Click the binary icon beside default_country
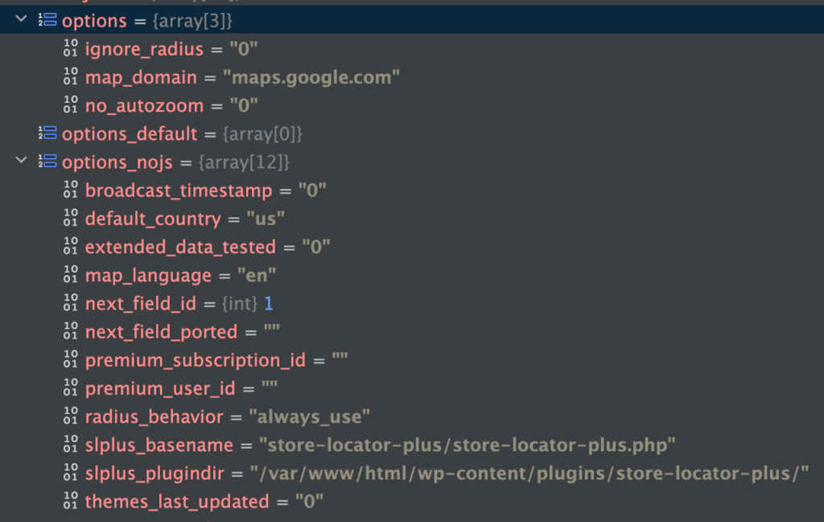Viewport: 824px width, 522px height. pyautogui.click(x=71, y=219)
